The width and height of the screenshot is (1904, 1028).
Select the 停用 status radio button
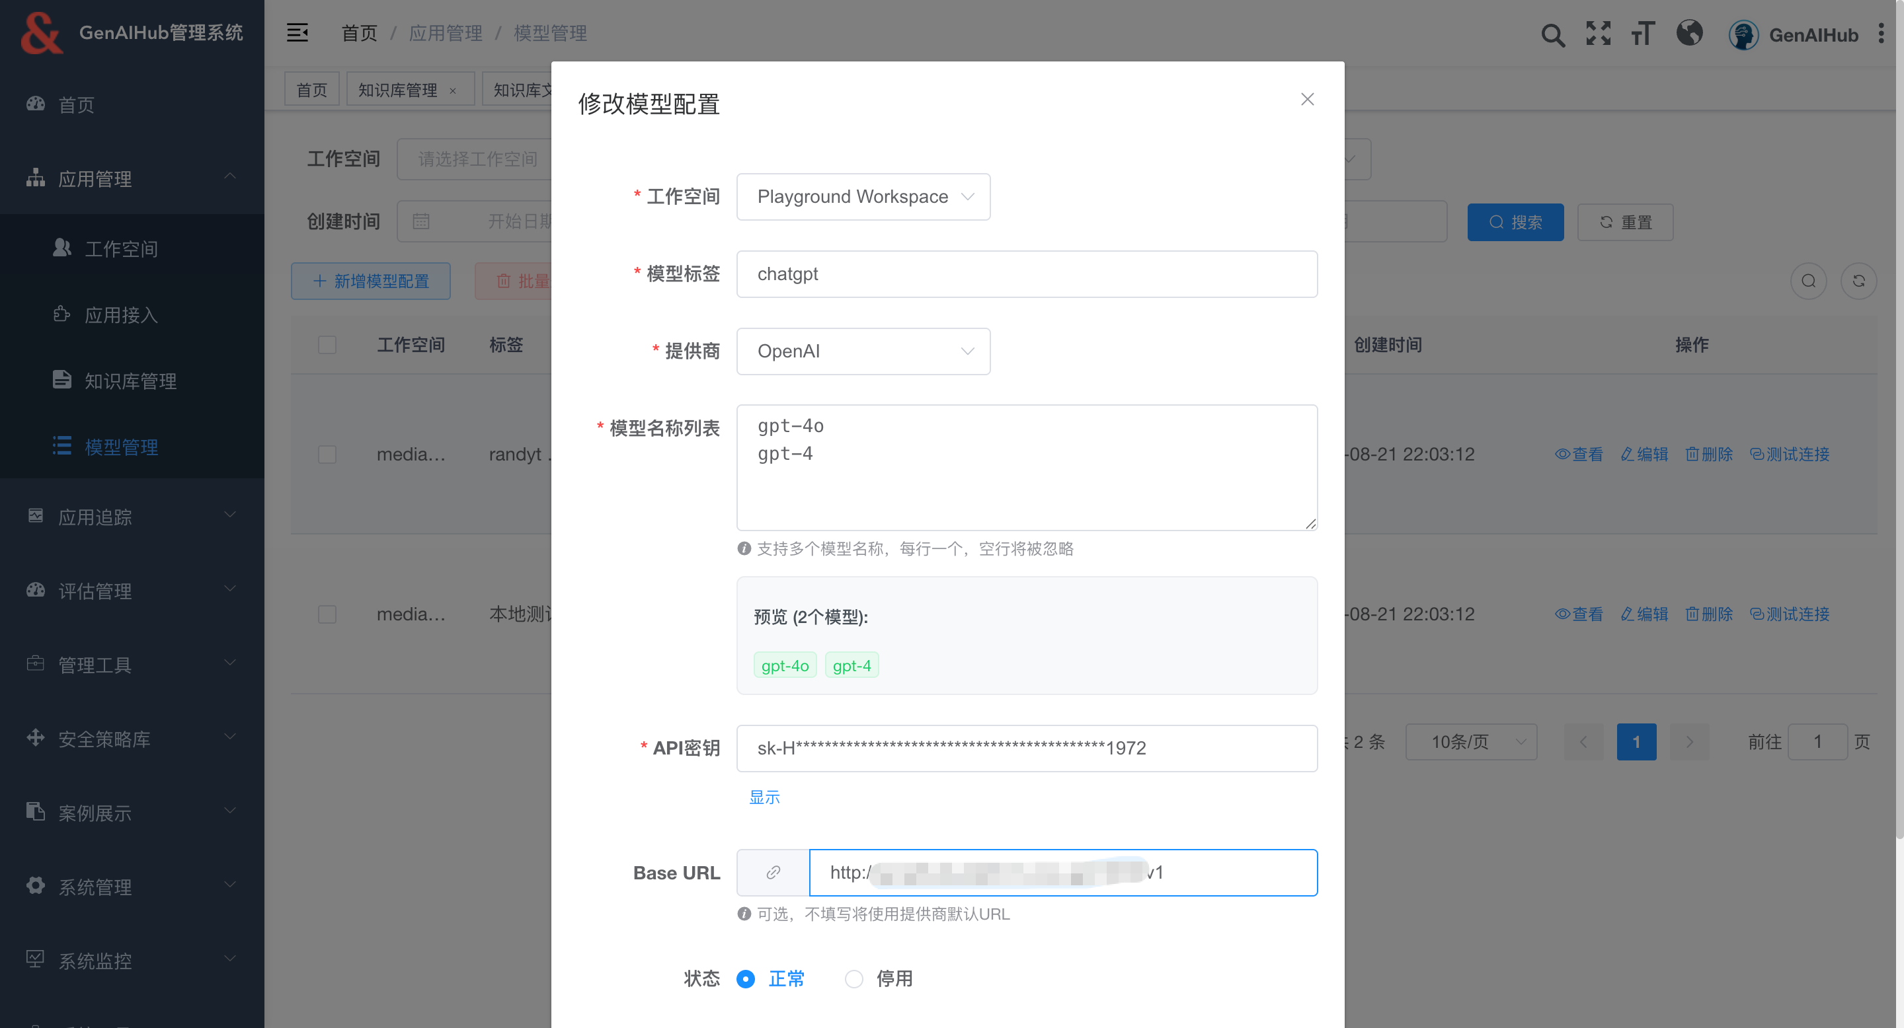tap(853, 978)
